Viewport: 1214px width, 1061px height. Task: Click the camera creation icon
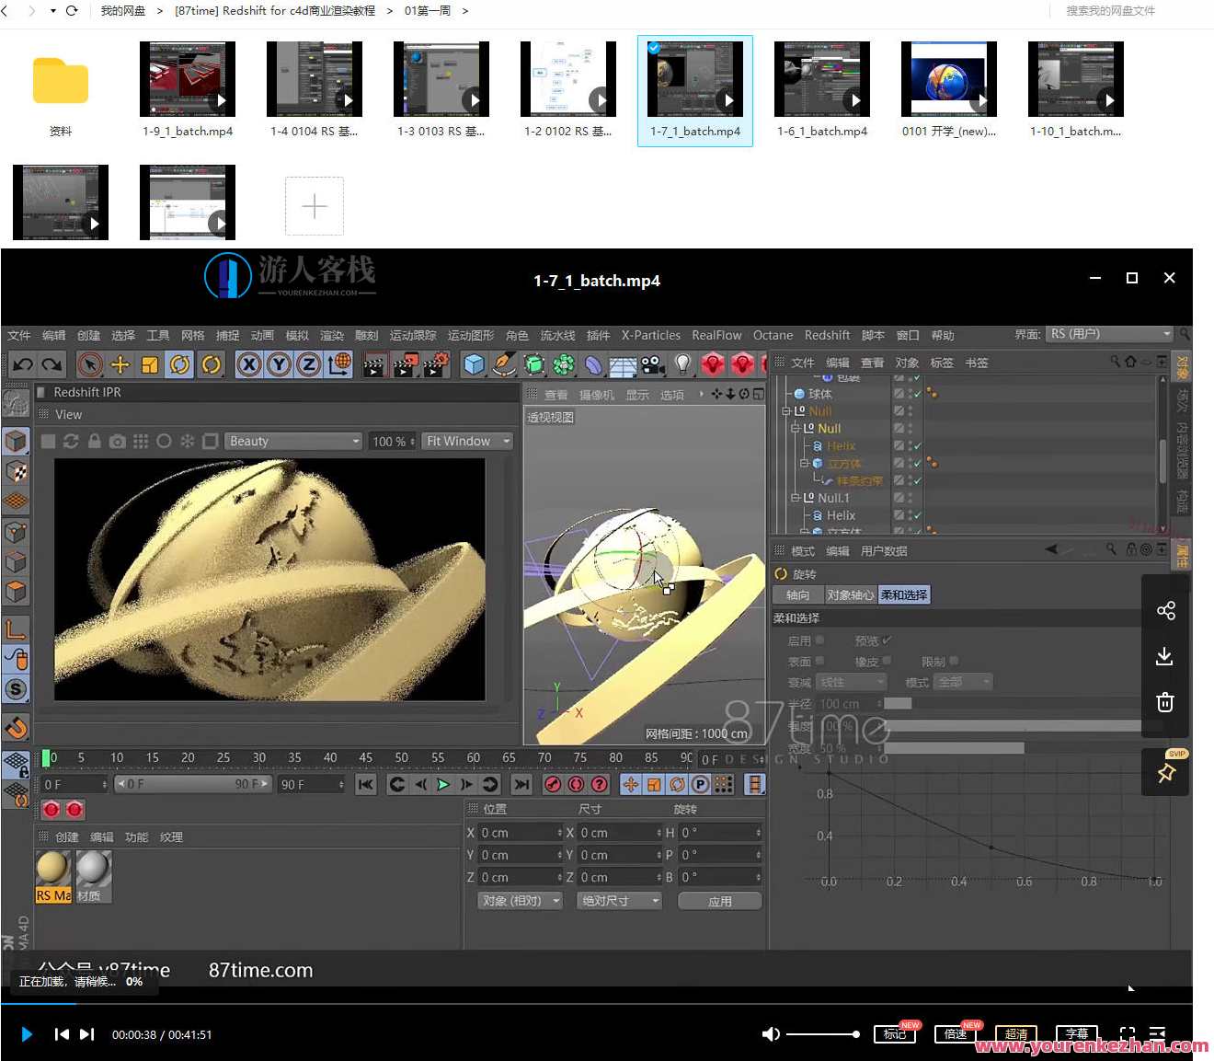(x=651, y=364)
